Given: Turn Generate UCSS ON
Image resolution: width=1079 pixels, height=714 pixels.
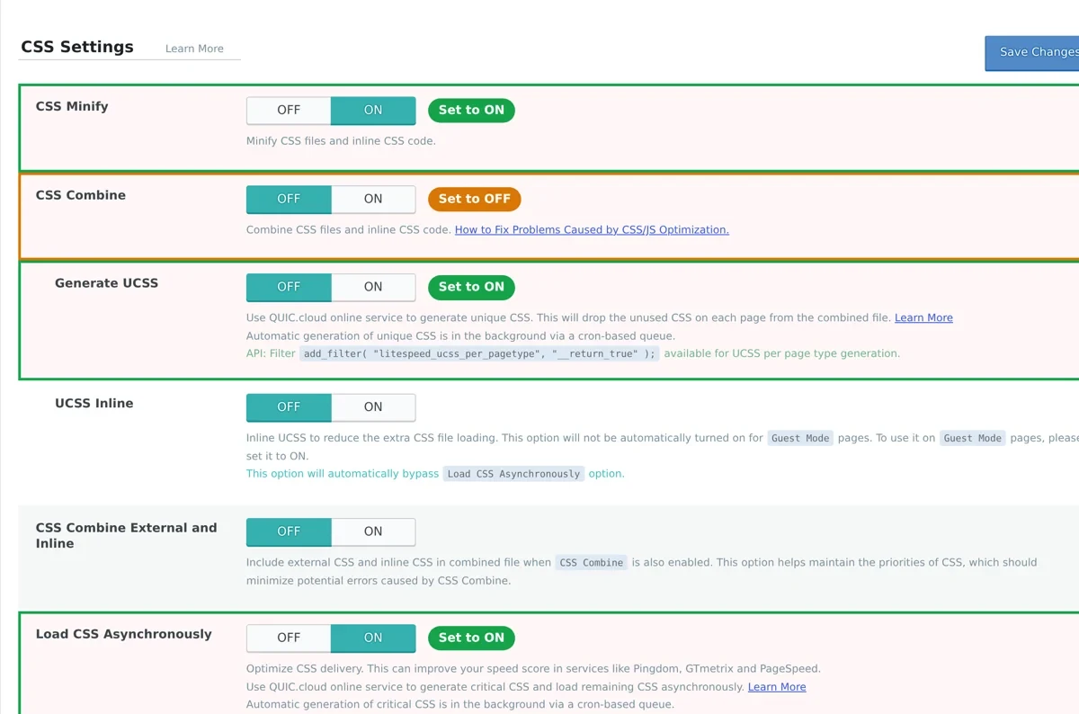Looking at the screenshot, I should [373, 288].
